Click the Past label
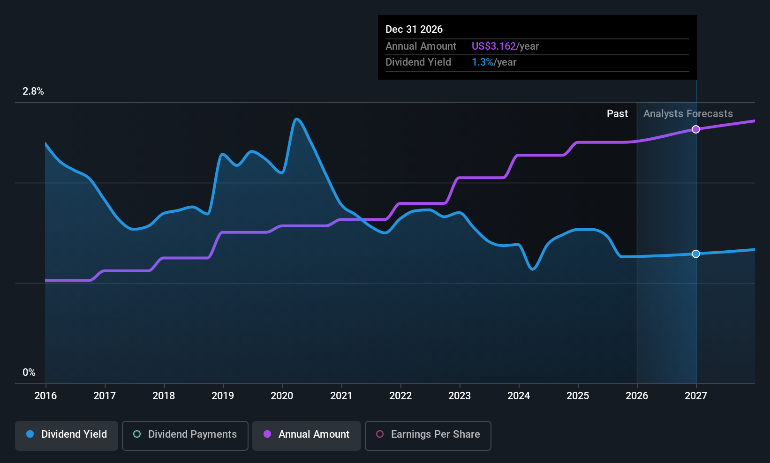This screenshot has width=770, height=463. point(617,114)
